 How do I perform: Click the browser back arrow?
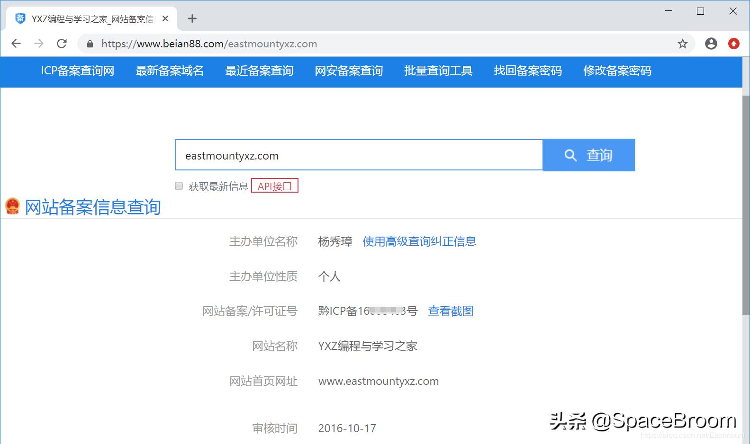[x=16, y=44]
